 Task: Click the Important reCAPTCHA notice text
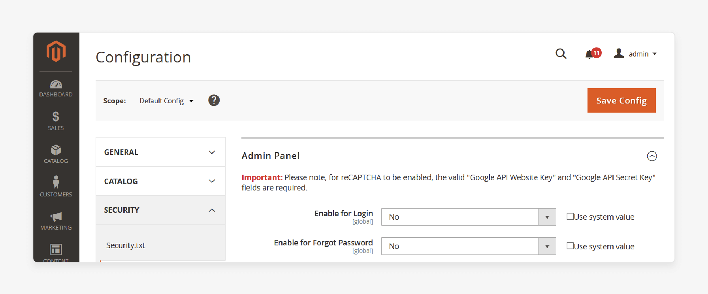click(449, 183)
